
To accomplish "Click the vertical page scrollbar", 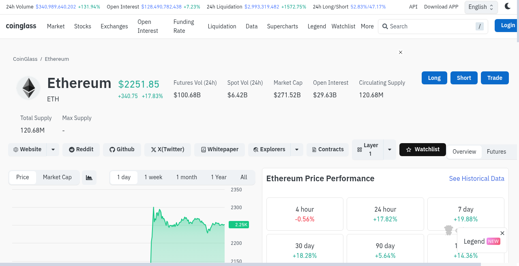I will (518, 21).
